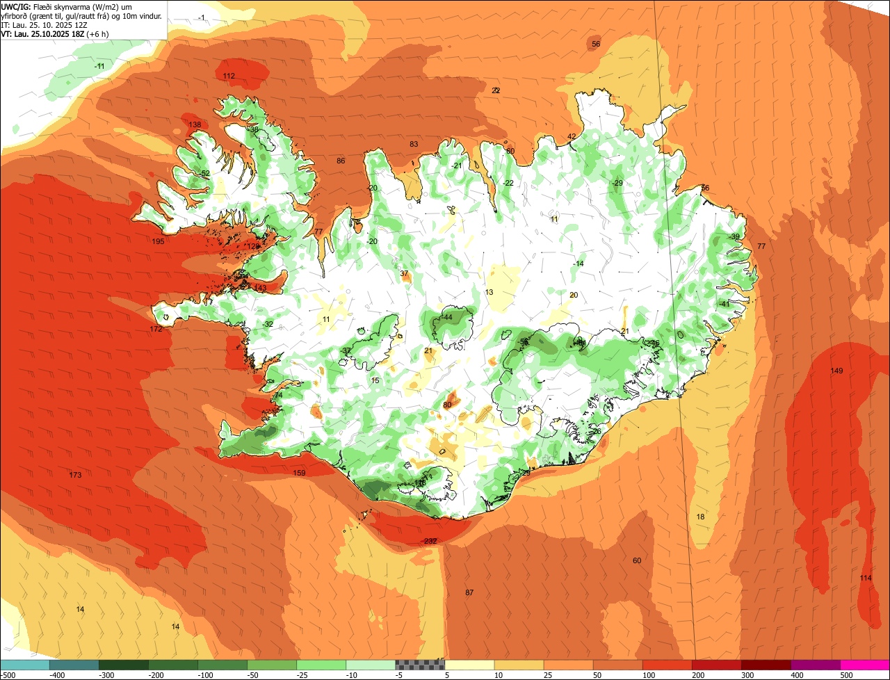The width and height of the screenshot is (890, 680).
Task: Click the '195' flux value on the map
Action: click(158, 241)
